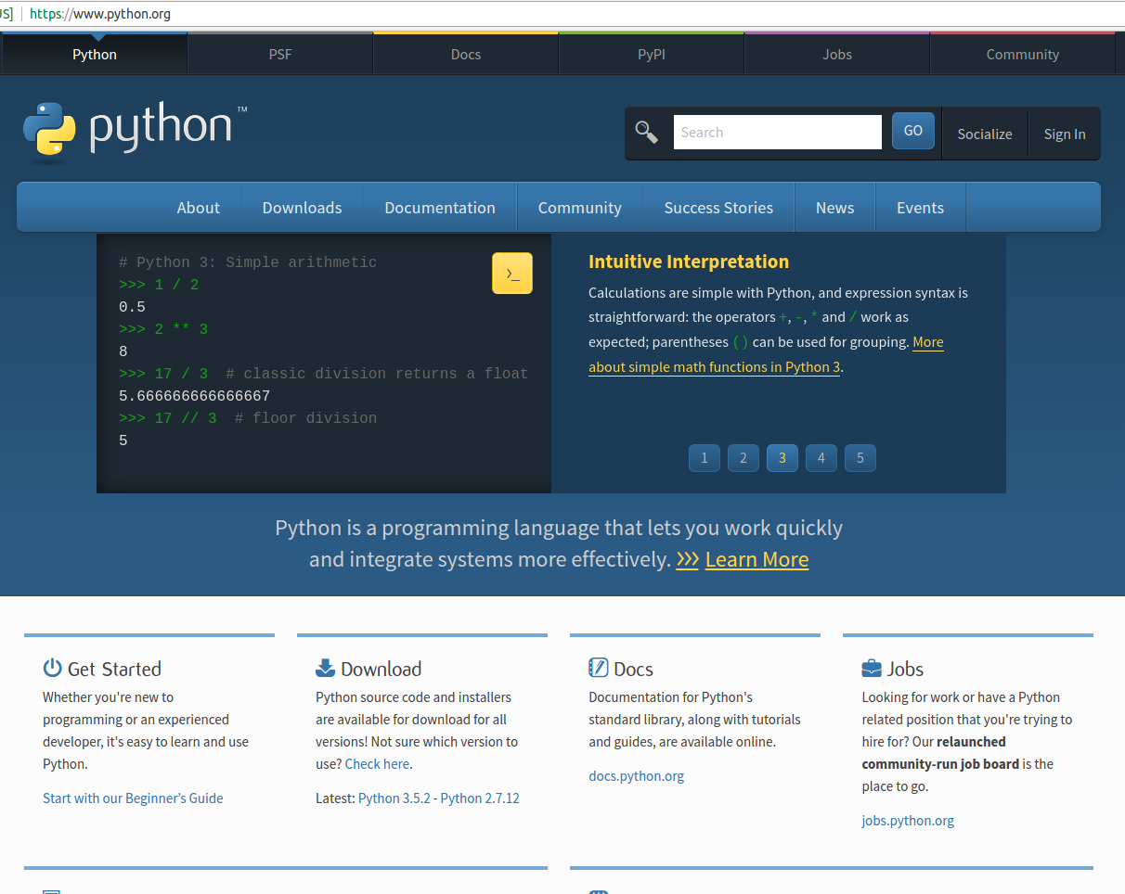
Task: Submit the search with the GO button
Action: pos(913,131)
